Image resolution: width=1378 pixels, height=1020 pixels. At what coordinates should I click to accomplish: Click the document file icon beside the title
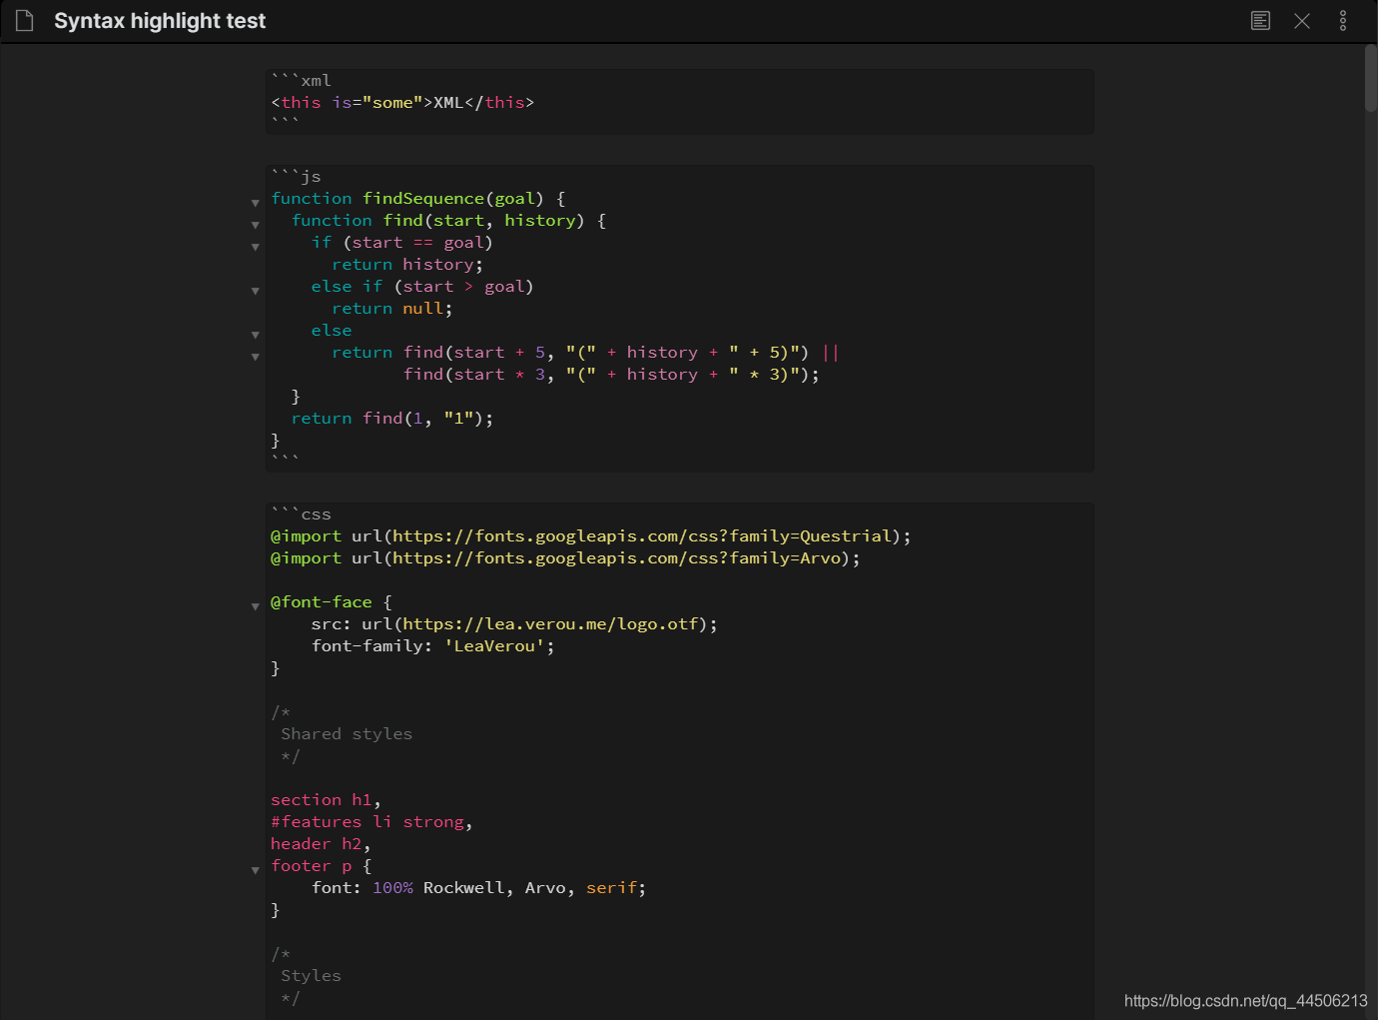click(25, 21)
